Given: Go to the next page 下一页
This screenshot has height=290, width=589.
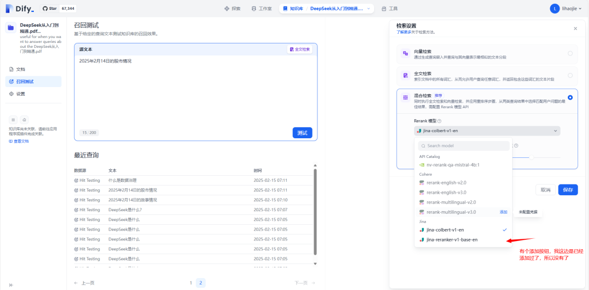Looking at the screenshot, I should [305, 283].
